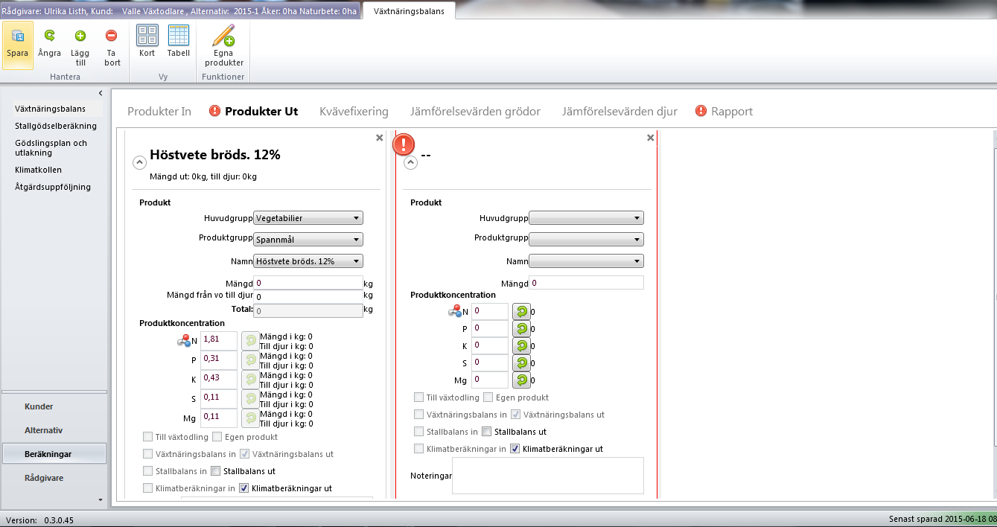Click P refresh icon in Höstvete card
This screenshot has height=527, width=997.
coord(250,360)
